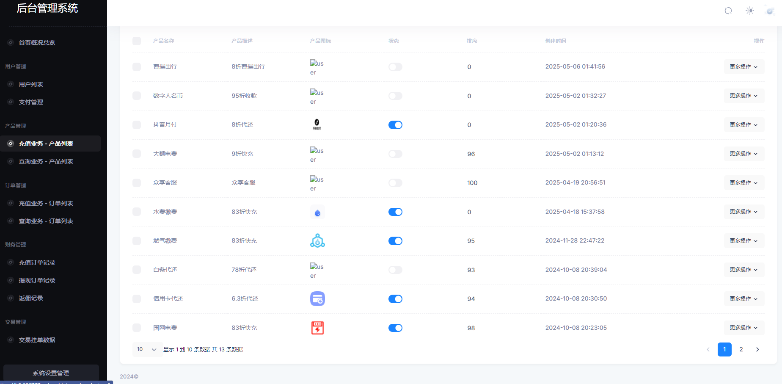
Task: Click the credit card icon for 信用卡代还
Action: click(x=317, y=298)
